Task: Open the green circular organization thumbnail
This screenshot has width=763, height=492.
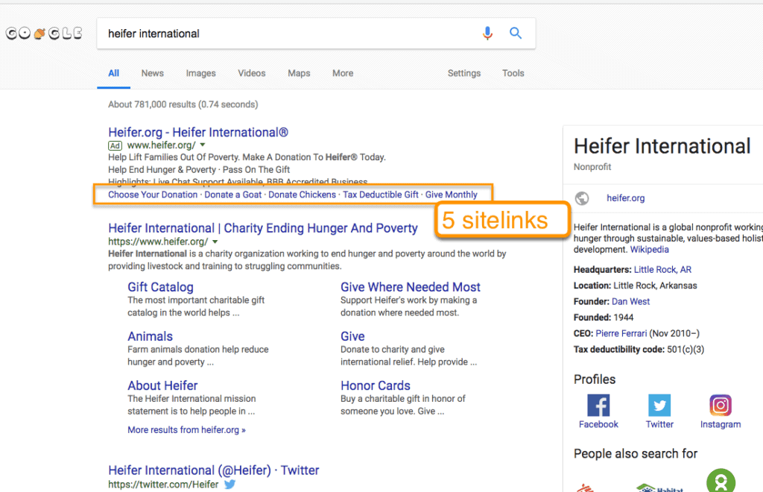Action: tap(721, 481)
